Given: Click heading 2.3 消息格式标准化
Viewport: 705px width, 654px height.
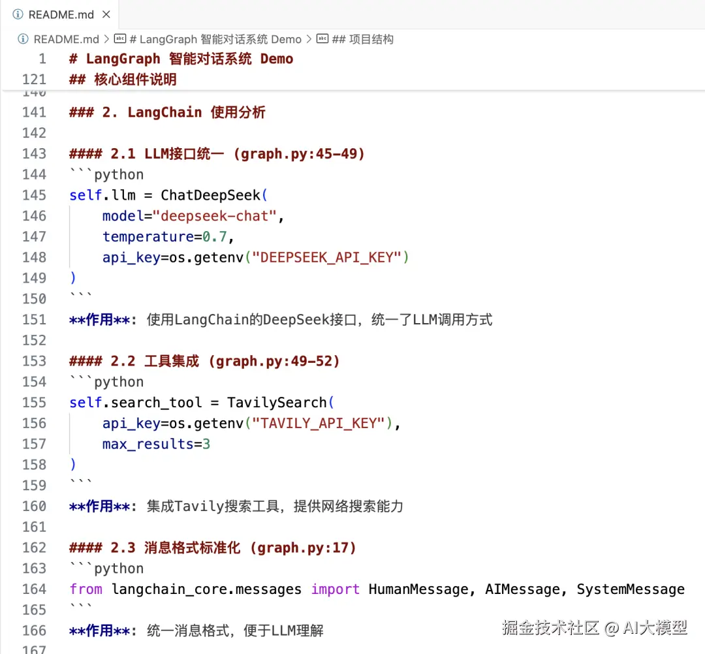Looking at the screenshot, I should click(213, 548).
